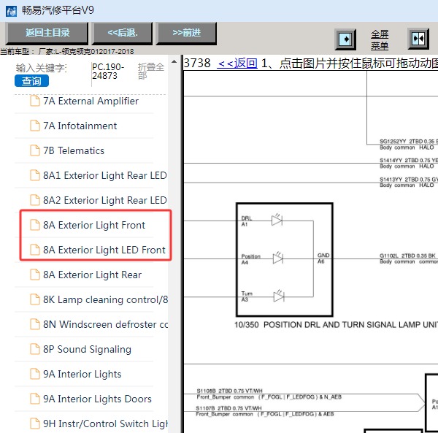Click the sidebar scroll-up arrow
Viewport: 438px width, 433px height.
(174, 62)
